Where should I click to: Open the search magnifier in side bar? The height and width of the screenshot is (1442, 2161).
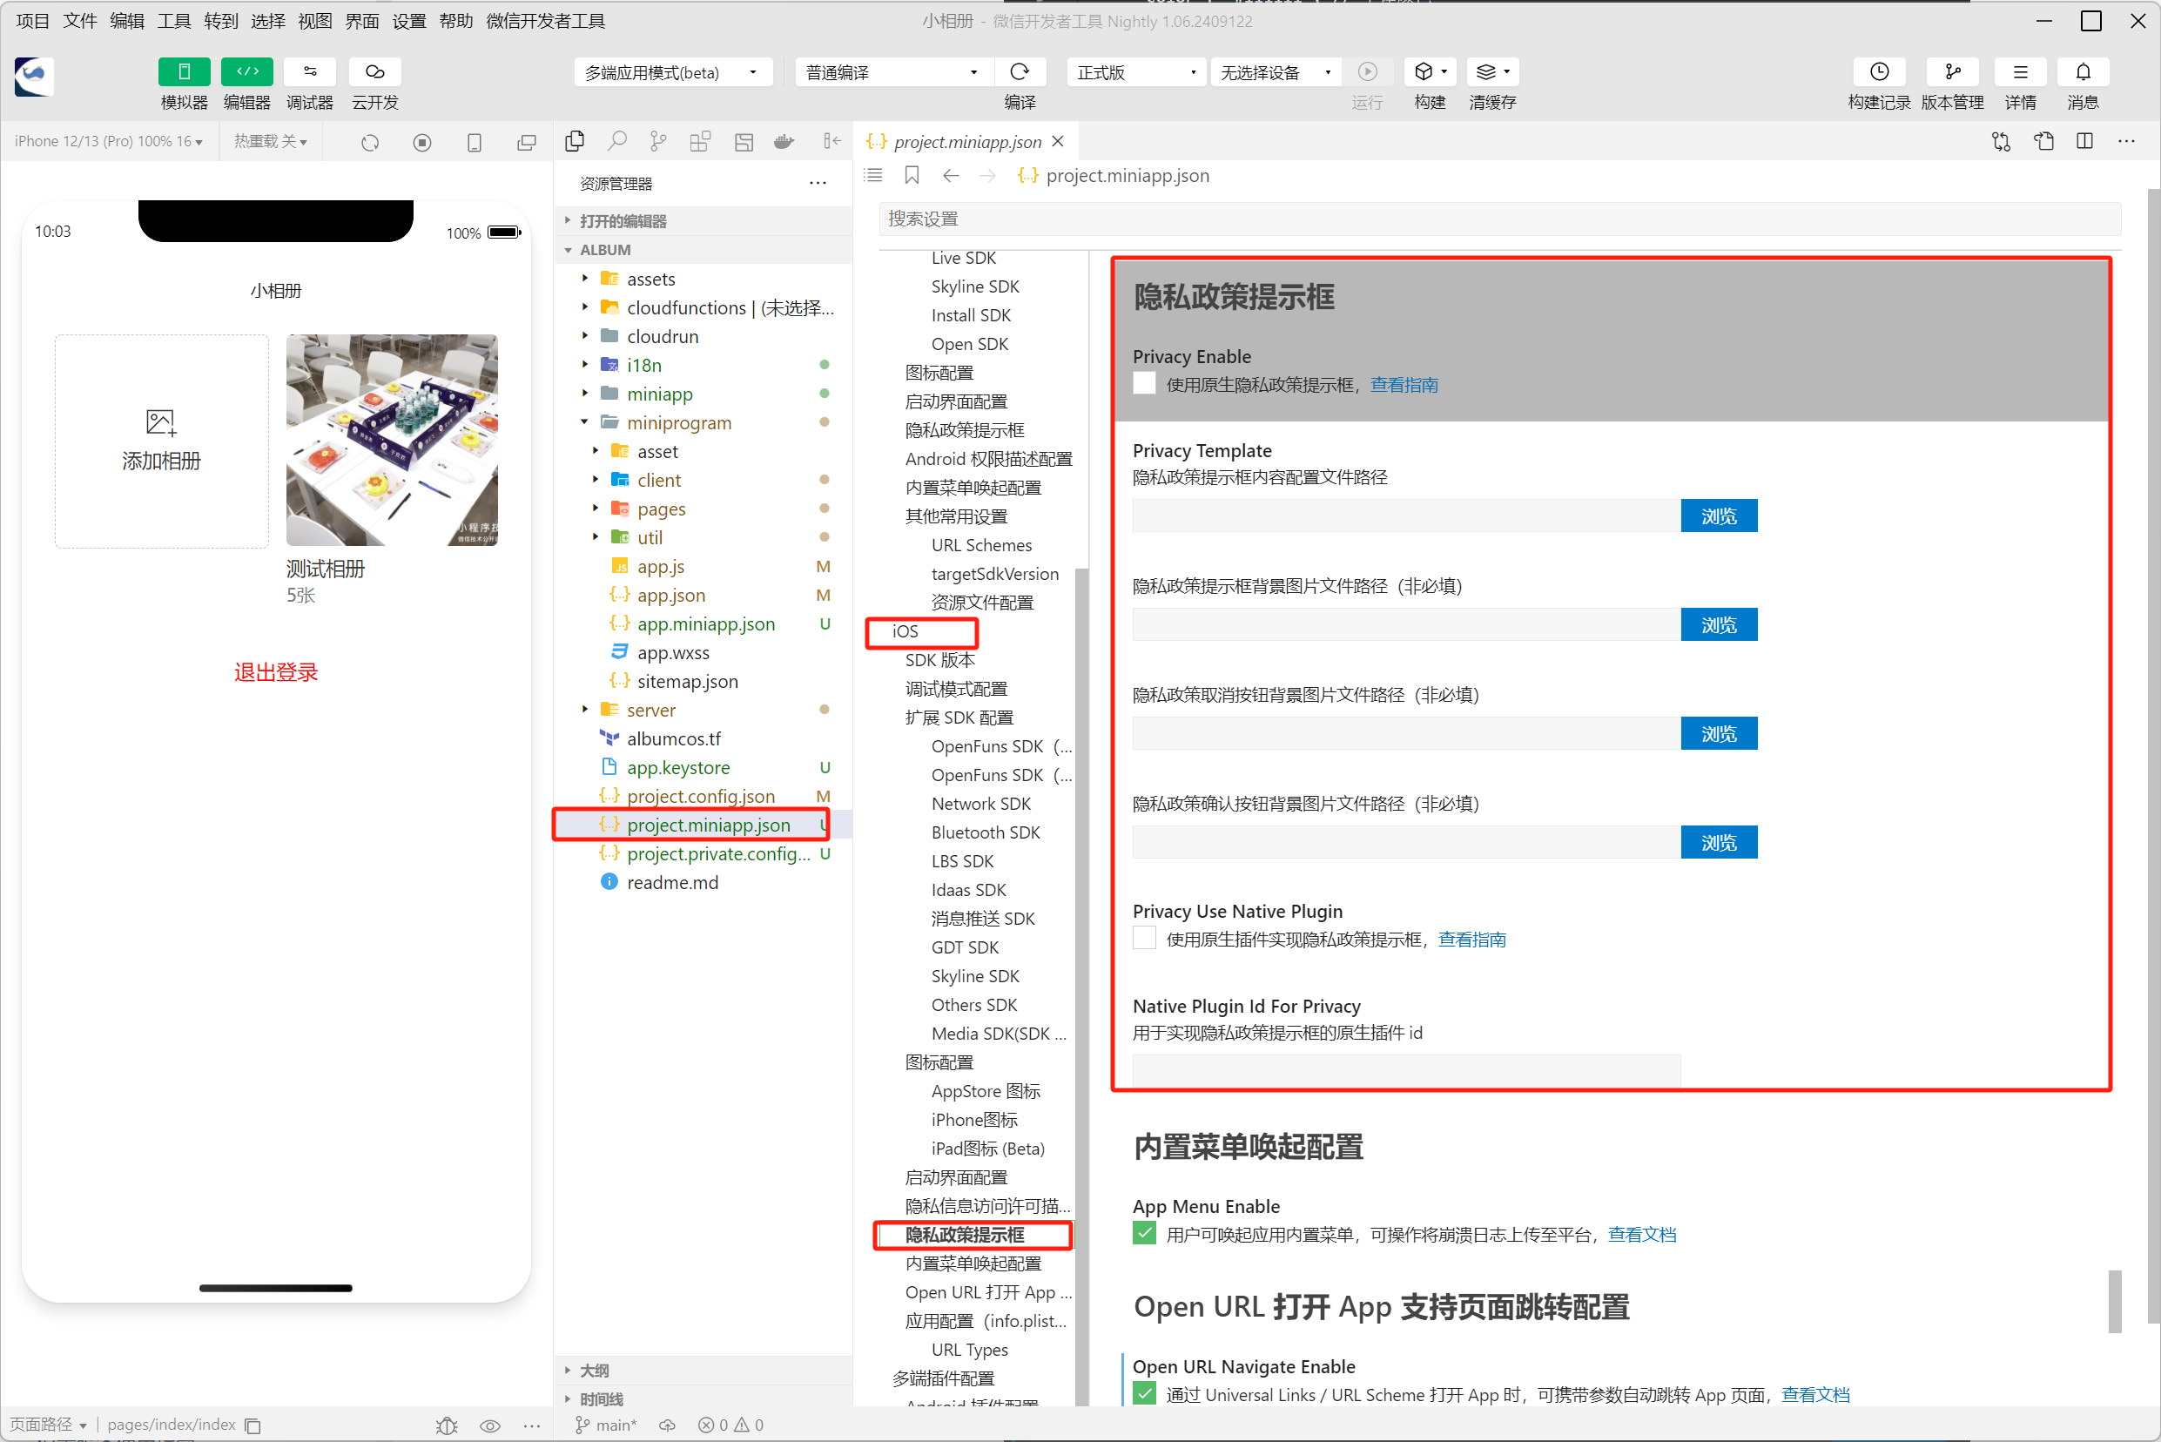pyautogui.click(x=617, y=141)
